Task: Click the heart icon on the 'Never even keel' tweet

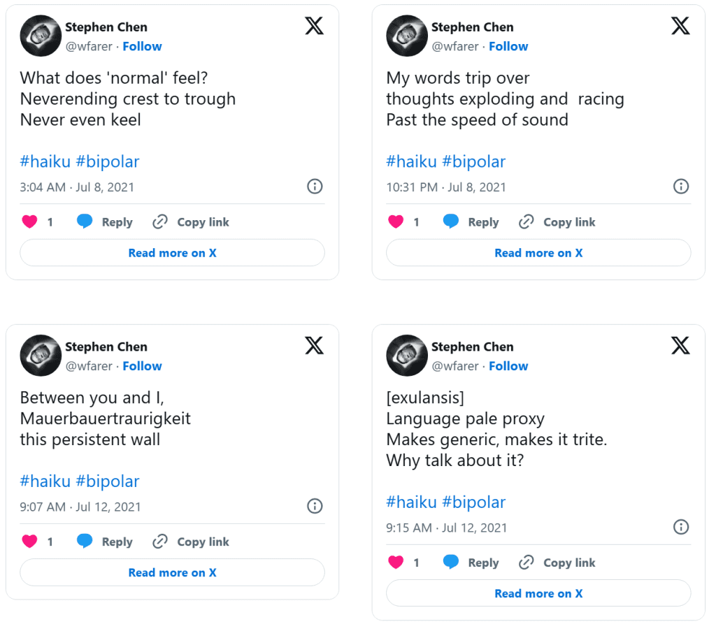Action: click(x=29, y=222)
